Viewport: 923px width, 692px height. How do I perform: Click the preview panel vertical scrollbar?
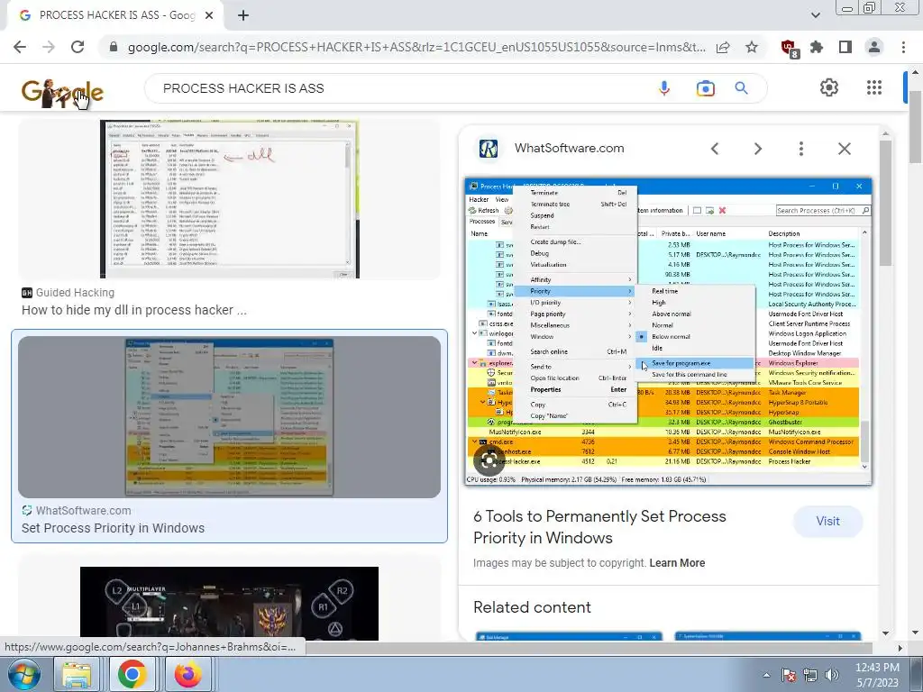click(886, 203)
